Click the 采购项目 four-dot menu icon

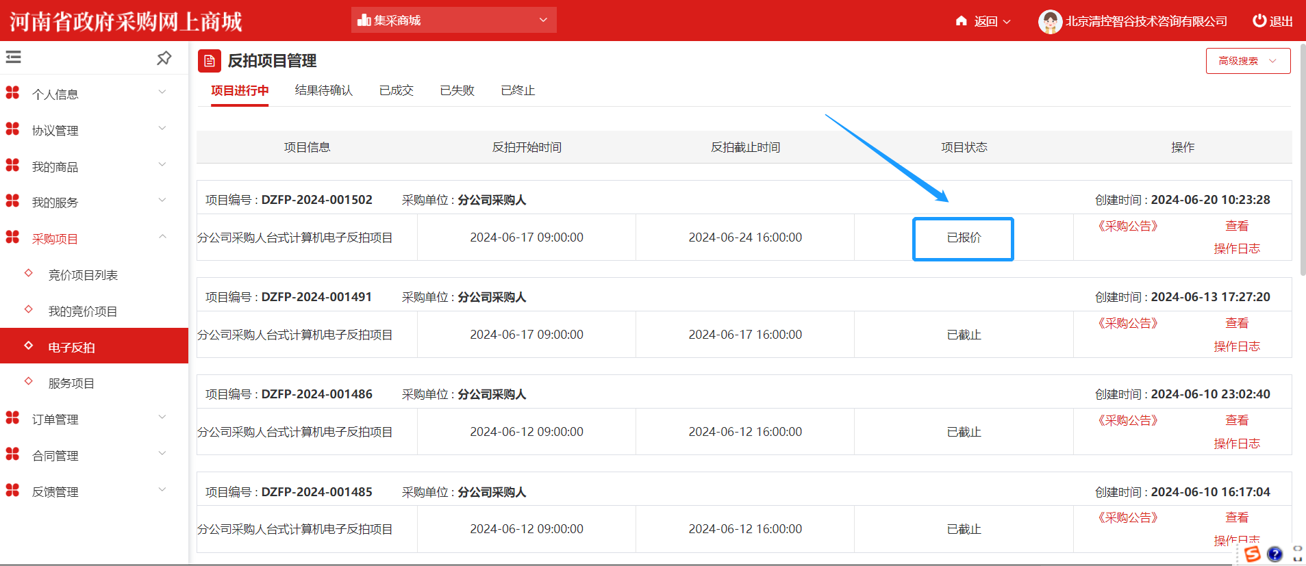click(12, 237)
